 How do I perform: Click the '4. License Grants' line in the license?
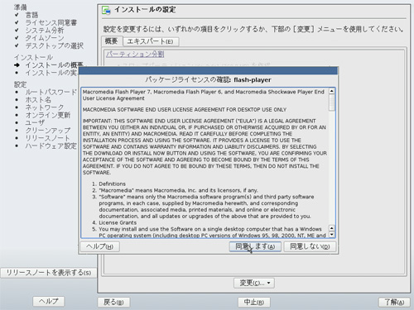click(114, 222)
